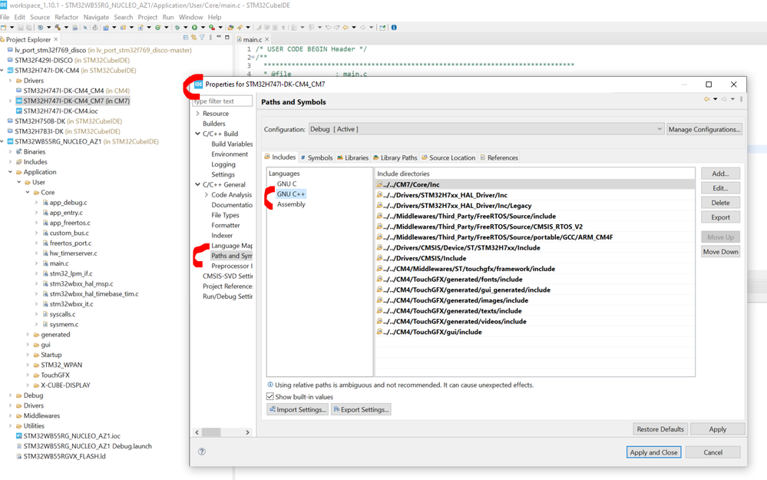Screen dimensions: 767x480
Task: Switch to the Libraries tab
Action: [352, 157]
